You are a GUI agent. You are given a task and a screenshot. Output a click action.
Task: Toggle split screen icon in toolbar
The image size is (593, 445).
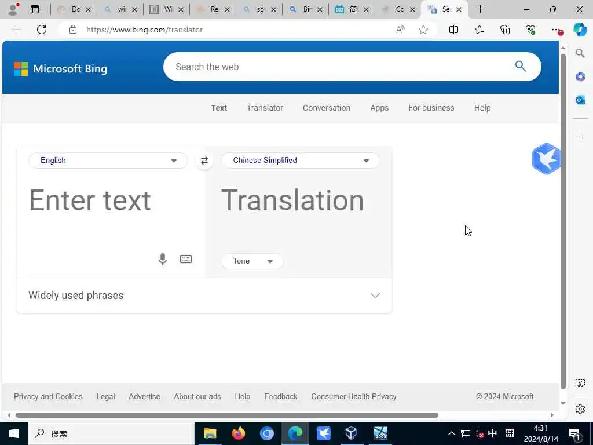(x=453, y=30)
